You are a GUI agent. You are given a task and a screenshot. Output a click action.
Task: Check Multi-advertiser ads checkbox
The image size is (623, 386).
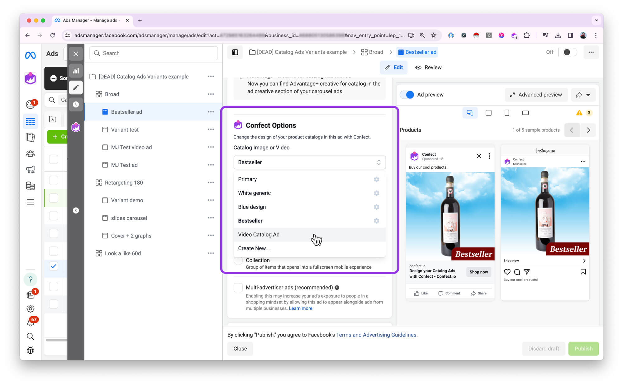pos(238,288)
